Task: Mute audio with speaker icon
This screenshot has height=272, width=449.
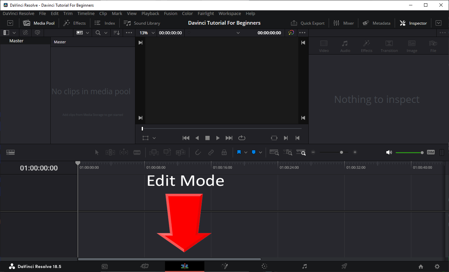Action: tap(389, 152)
